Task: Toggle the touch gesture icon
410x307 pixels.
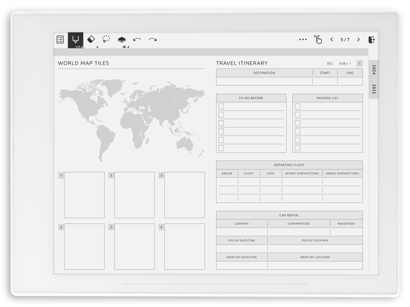Action: pos(318,39)
